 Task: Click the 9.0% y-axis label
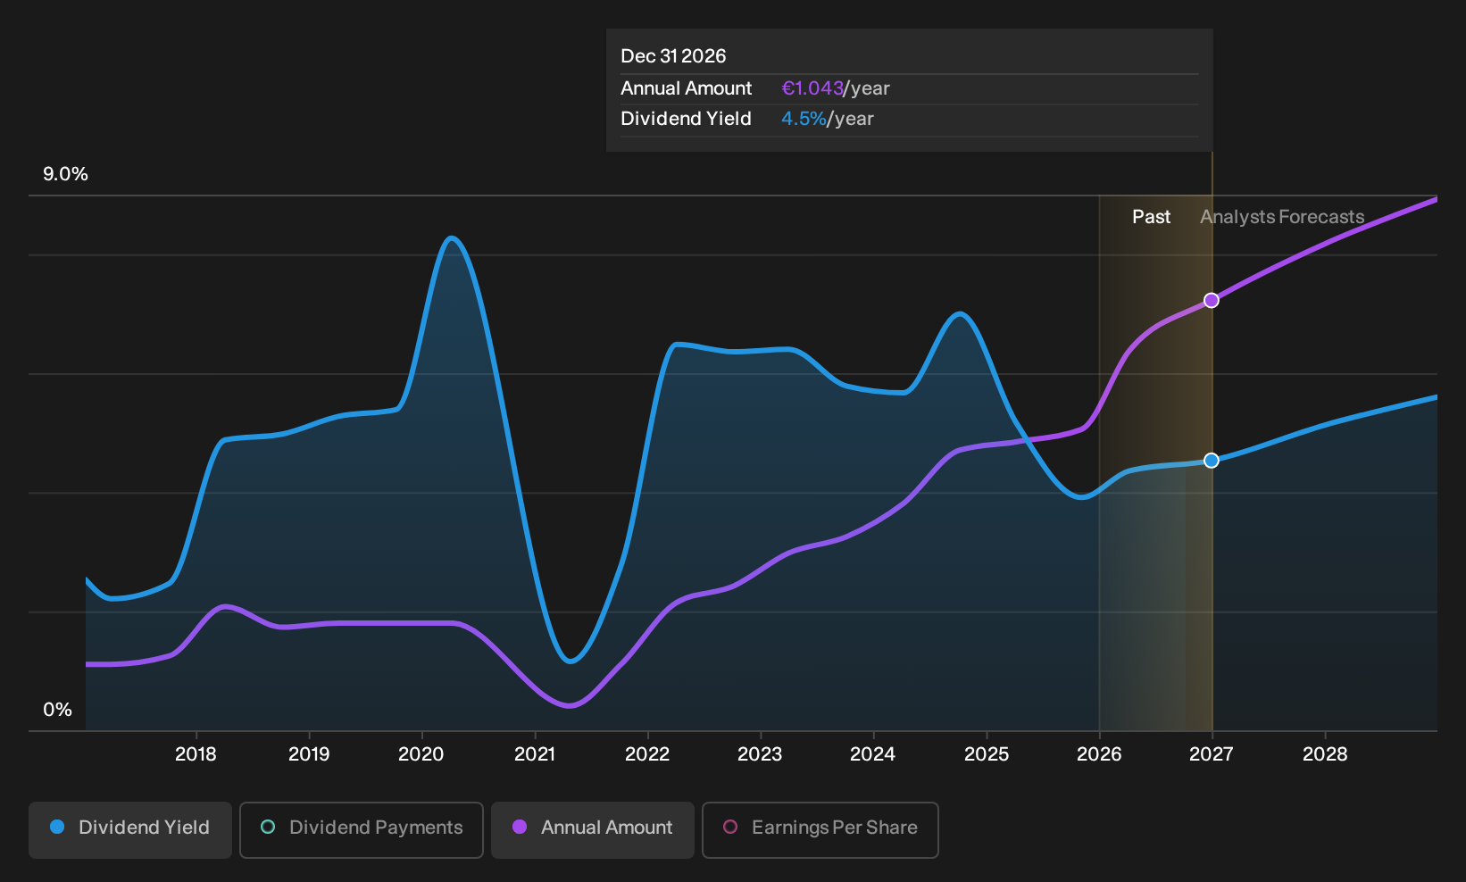[x=65, y=174]
